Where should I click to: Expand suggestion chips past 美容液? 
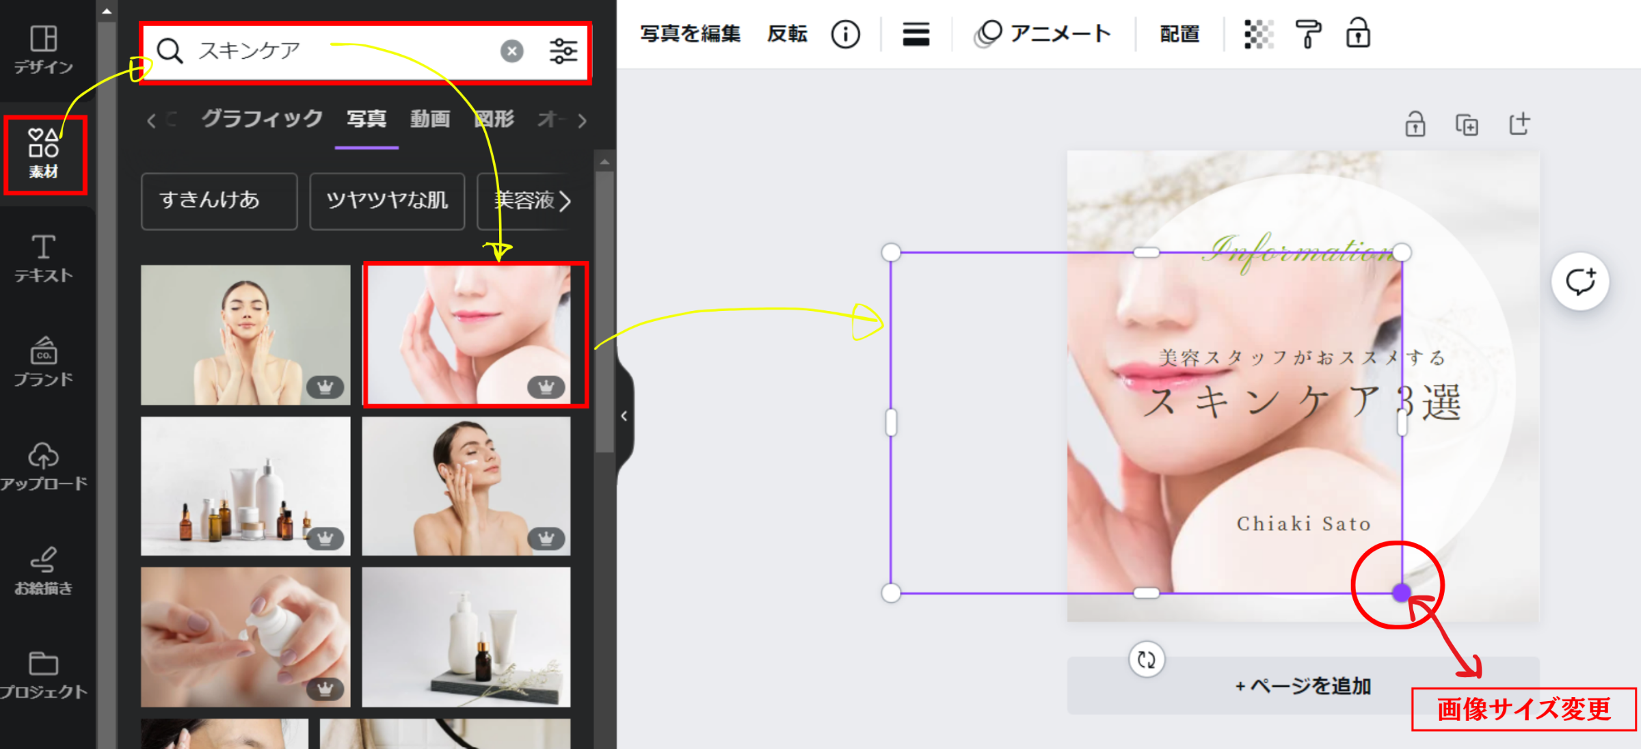pos(565,201)
